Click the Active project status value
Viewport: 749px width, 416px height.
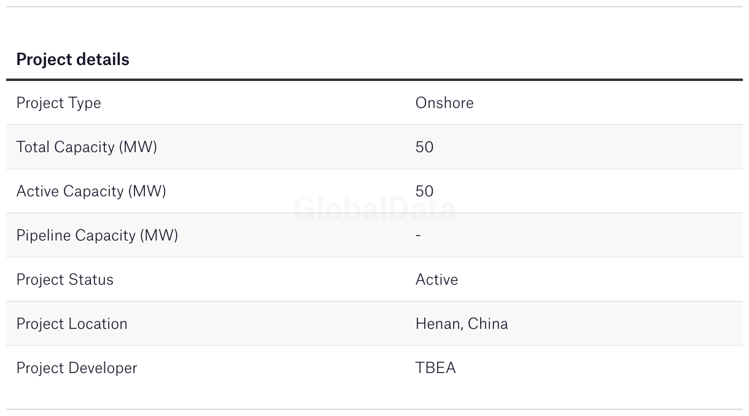[437, 279]
